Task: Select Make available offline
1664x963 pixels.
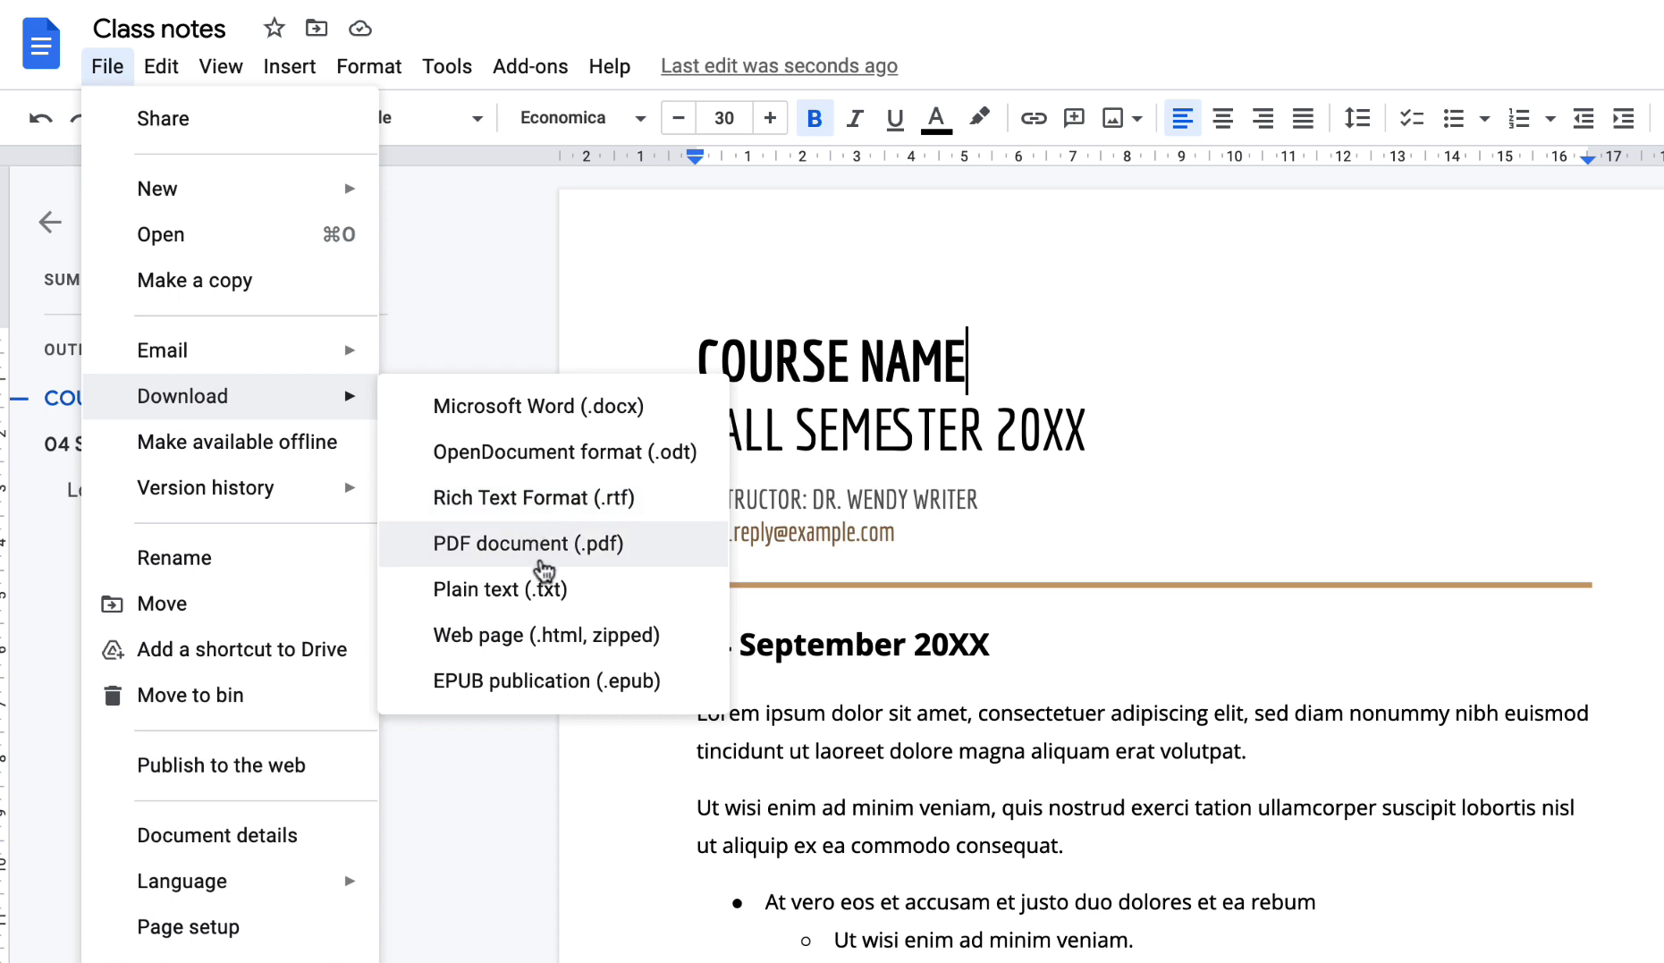Action: (231, 442)
